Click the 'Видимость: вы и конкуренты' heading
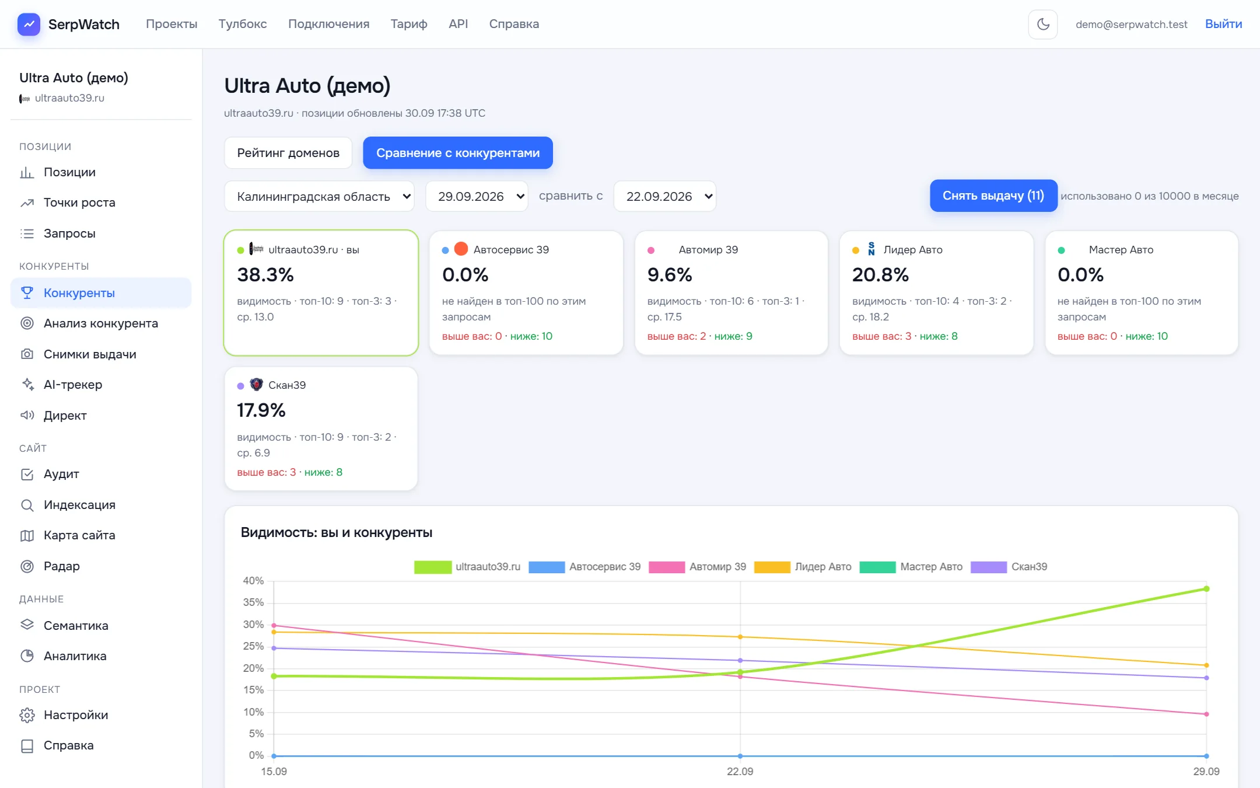This screenshot has width=1260, height=788. [337, 532]
